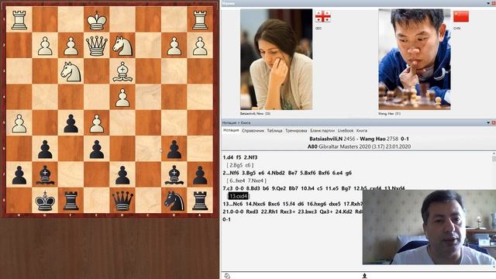Viewport: 496px width, 279px height.
Task: Close the players panel
Action: click(494, 3)
